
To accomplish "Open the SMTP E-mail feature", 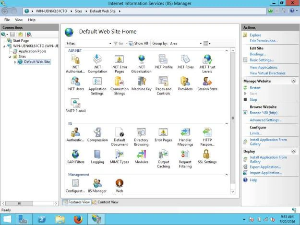I will (75, 106).
